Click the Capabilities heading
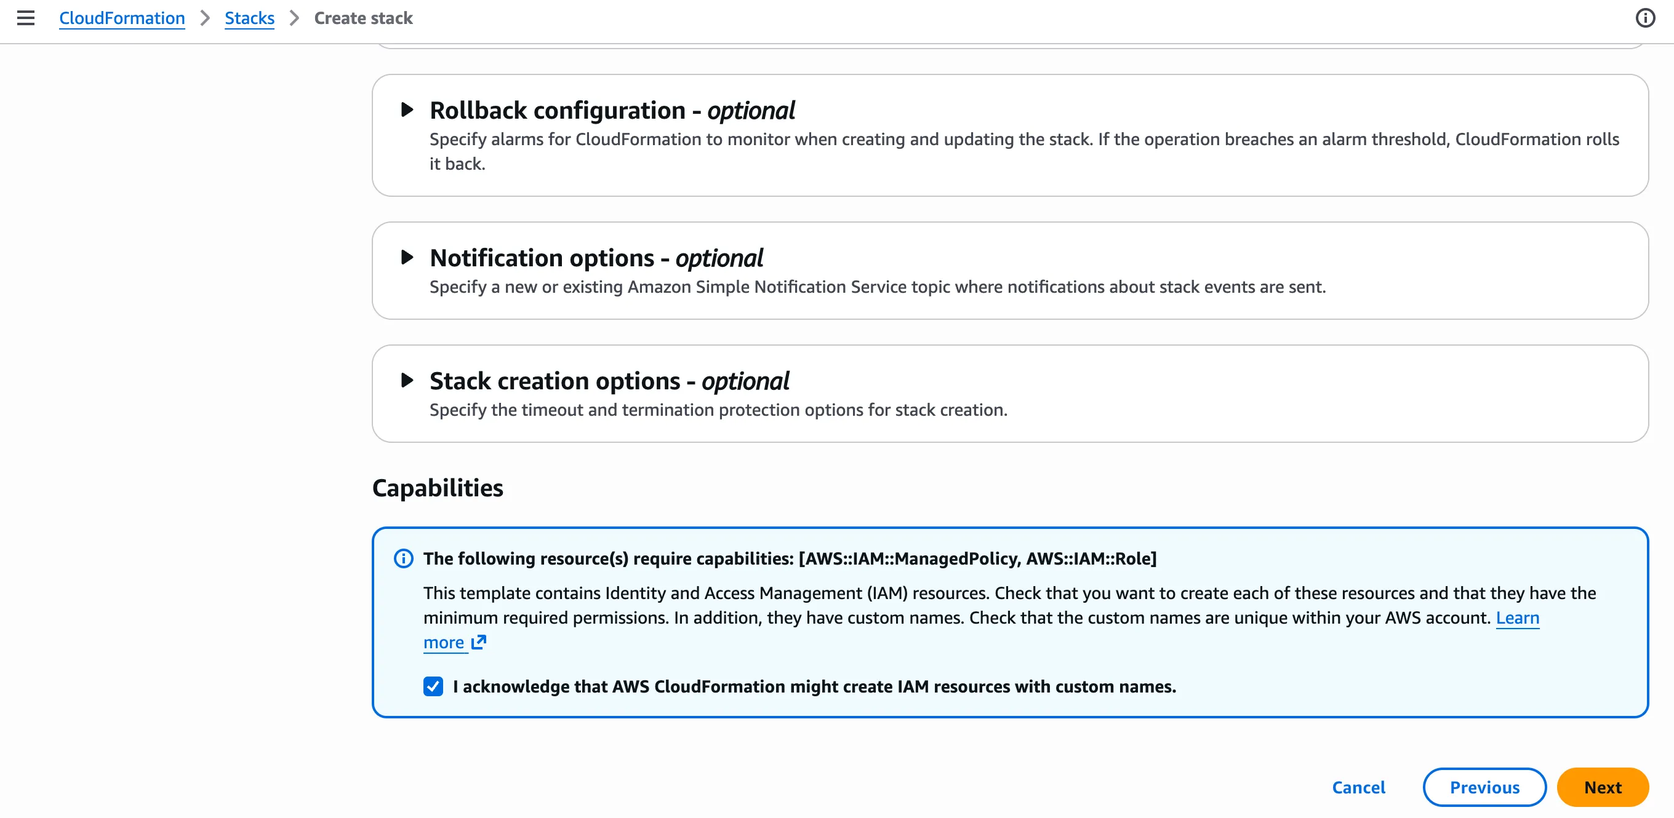This screenshot has height=818, width=1674. 438,488
